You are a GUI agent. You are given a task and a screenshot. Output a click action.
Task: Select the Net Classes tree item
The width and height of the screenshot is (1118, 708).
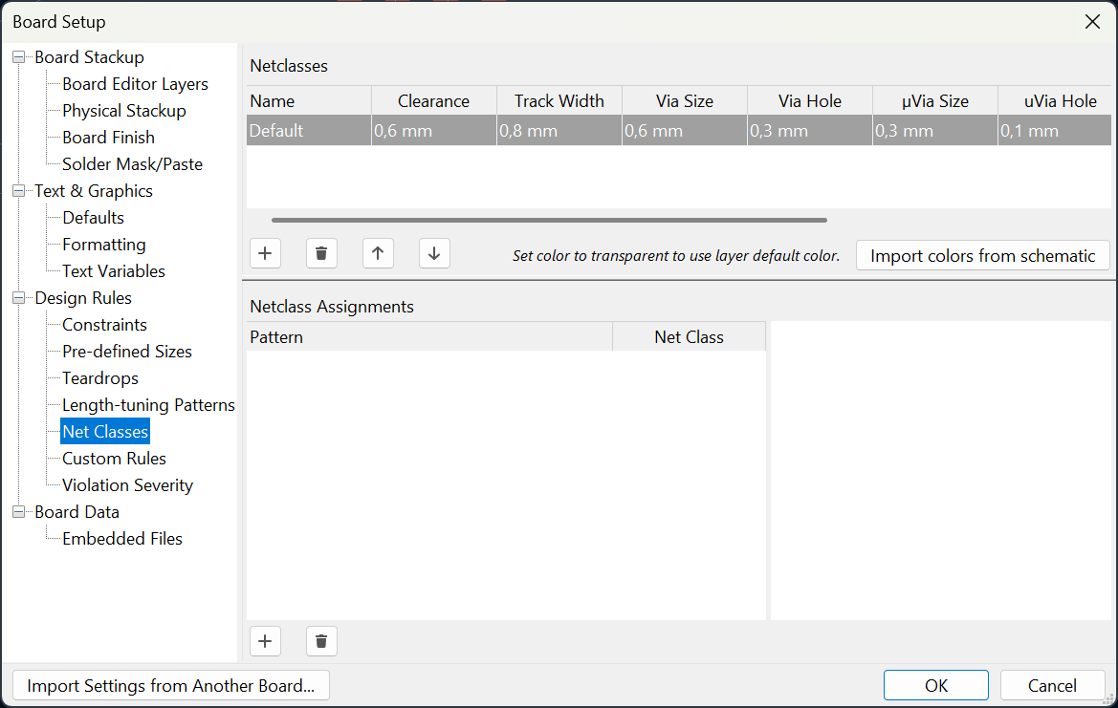coord(105,432)
